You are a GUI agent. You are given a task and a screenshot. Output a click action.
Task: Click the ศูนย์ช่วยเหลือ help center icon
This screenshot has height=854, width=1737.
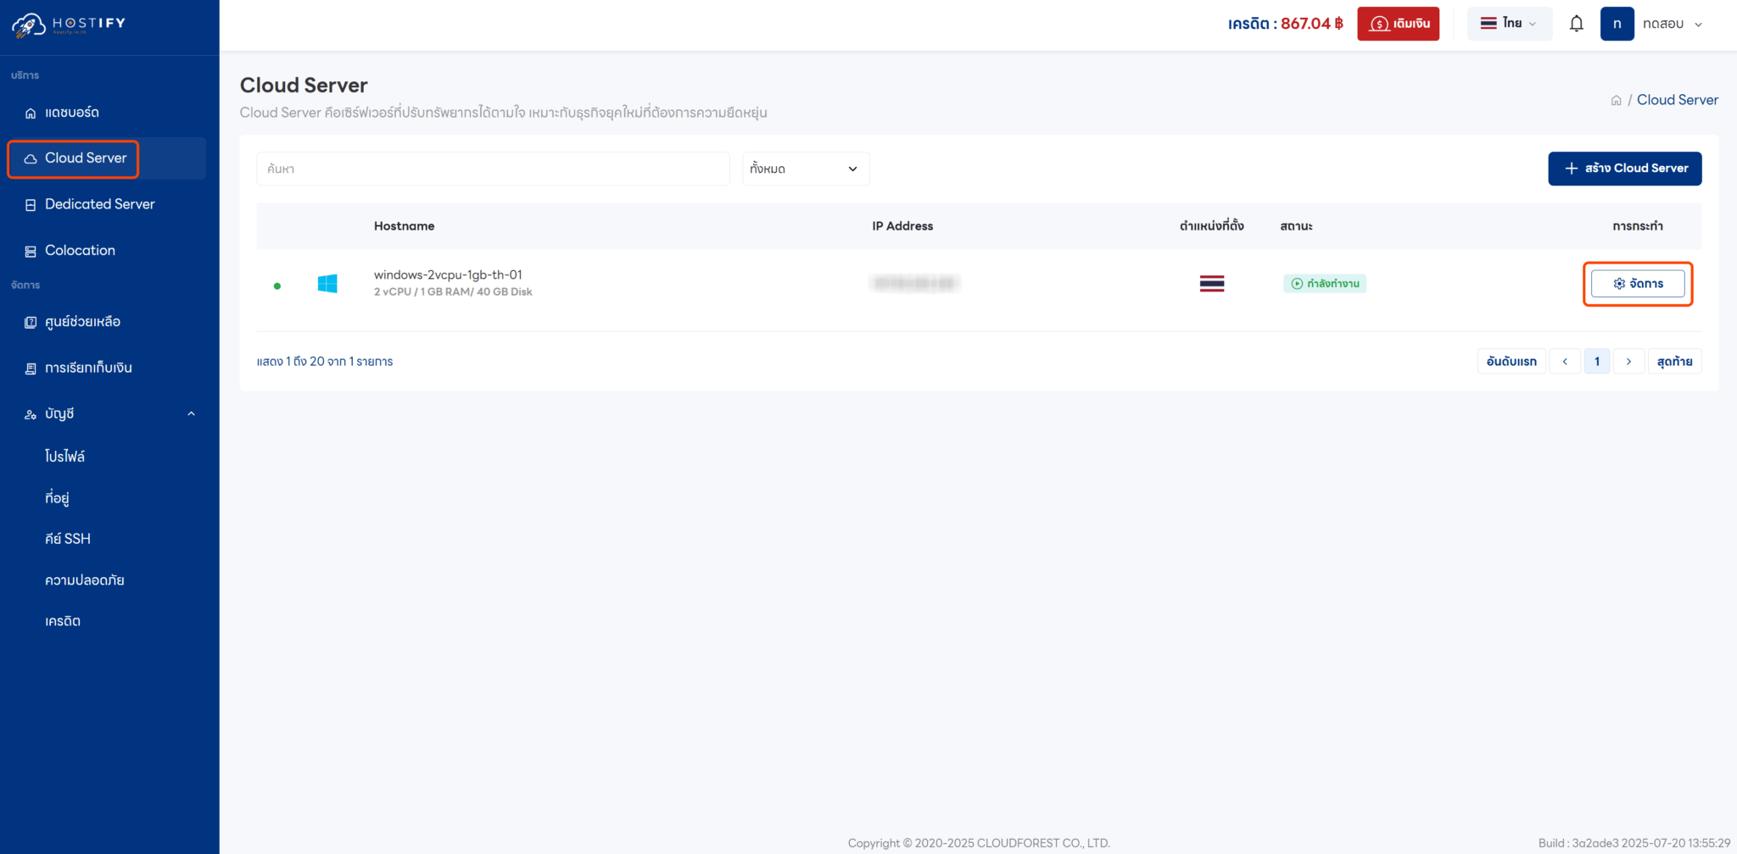(x=30, y=321)
